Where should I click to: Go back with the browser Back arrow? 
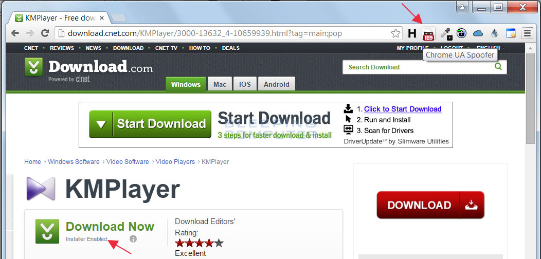click(x=15, y=33)
